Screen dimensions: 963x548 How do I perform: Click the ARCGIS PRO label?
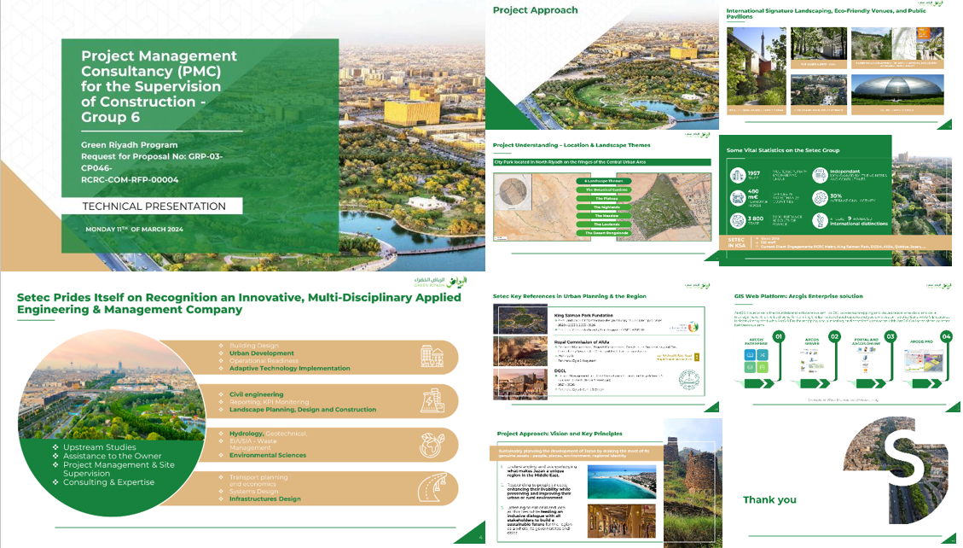click(921, 341)
